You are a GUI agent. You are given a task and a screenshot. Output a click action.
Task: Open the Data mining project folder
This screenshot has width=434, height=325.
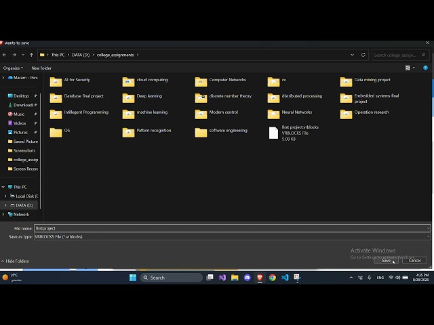[x=365, y=81]
